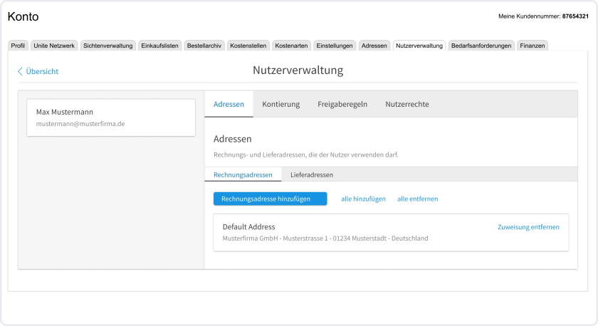
Task: Click the back chevron next to Übersicht
Action: [20, 71]
